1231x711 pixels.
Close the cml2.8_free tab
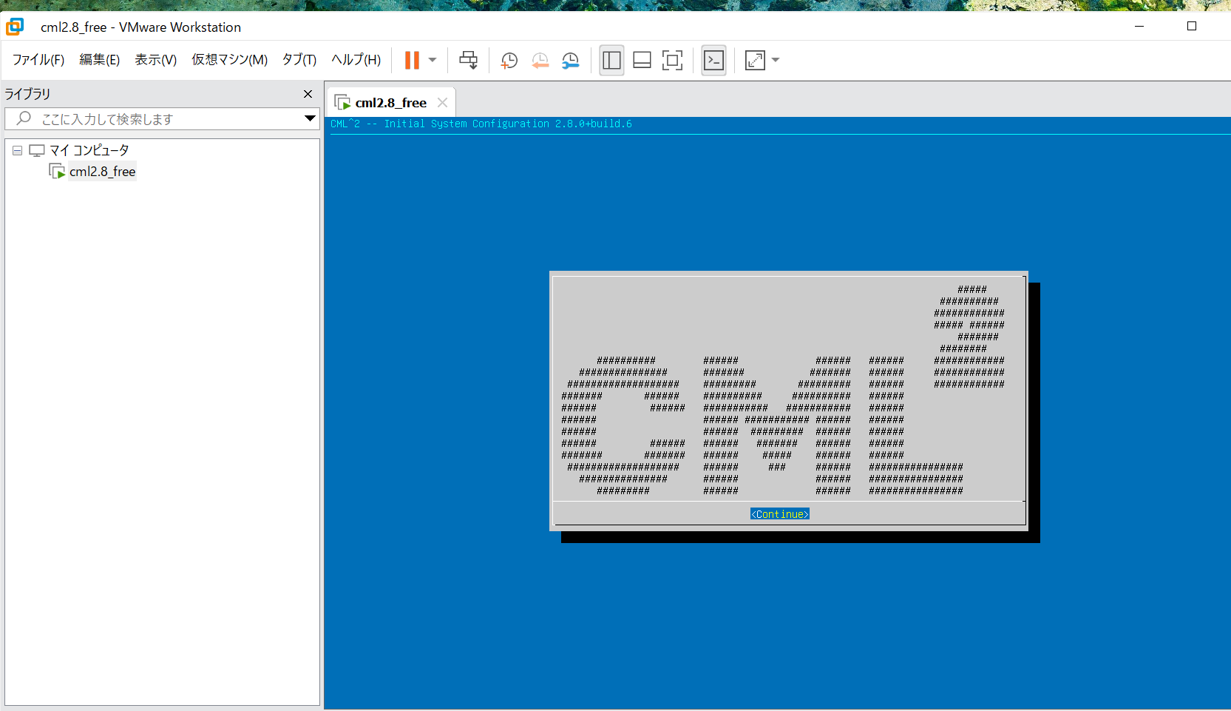(x=443, y=103)
